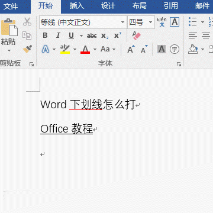Click the numbered list icon

click(x=211, y=22)
